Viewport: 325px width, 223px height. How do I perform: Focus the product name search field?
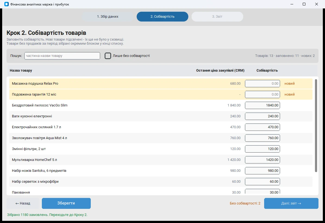pyautogui.click(x=62, y=56)
